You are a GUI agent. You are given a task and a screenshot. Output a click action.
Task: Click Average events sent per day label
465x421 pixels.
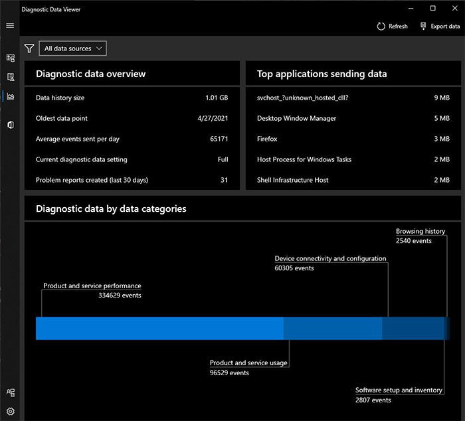click(78, 139)
